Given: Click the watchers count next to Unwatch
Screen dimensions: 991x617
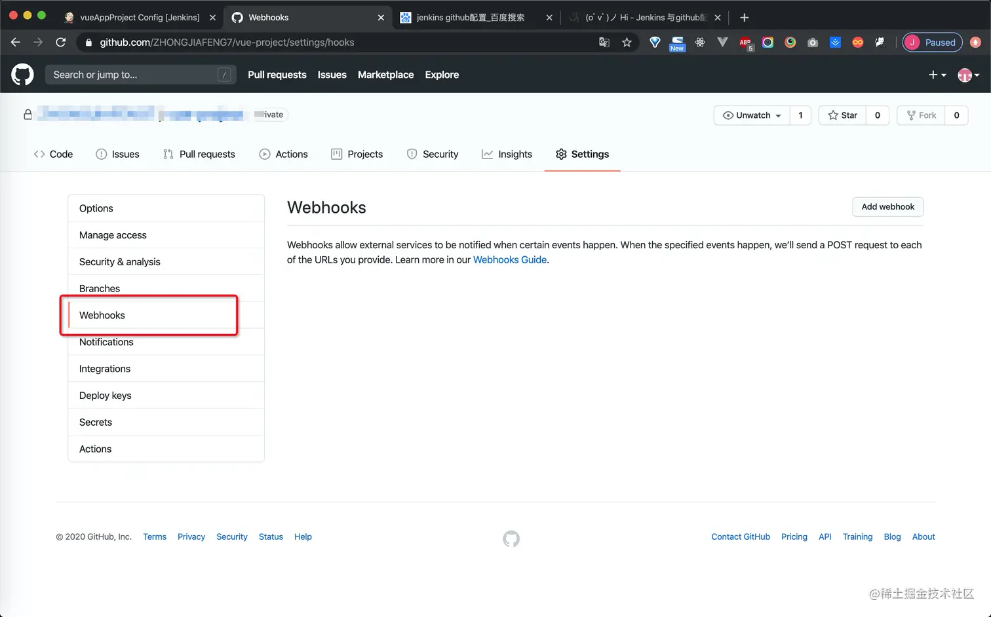Looking at the screenshot, I should click(x=800, y=115).
